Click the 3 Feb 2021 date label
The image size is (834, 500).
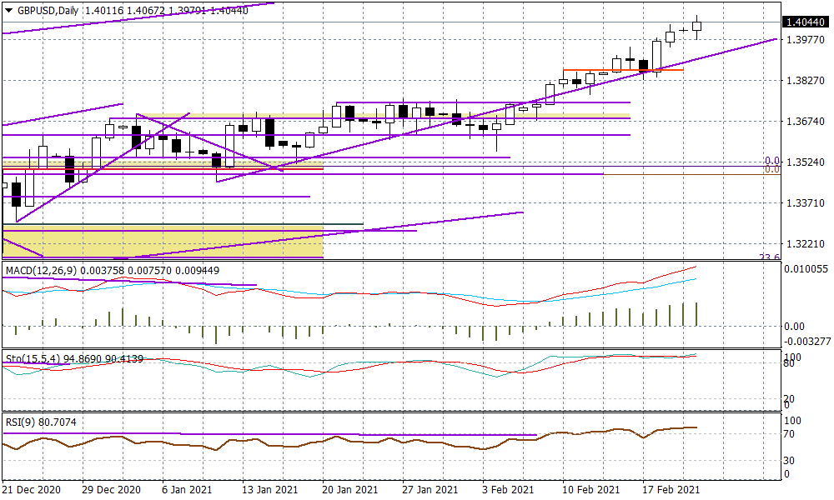coord(507,489)
